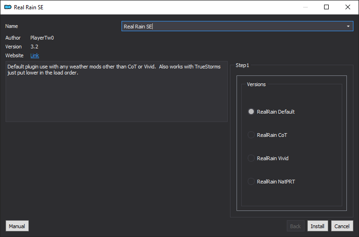Click the plugin description text box
Image resolution: width=359 pixels, height=237 pixels.
point(116,91)
